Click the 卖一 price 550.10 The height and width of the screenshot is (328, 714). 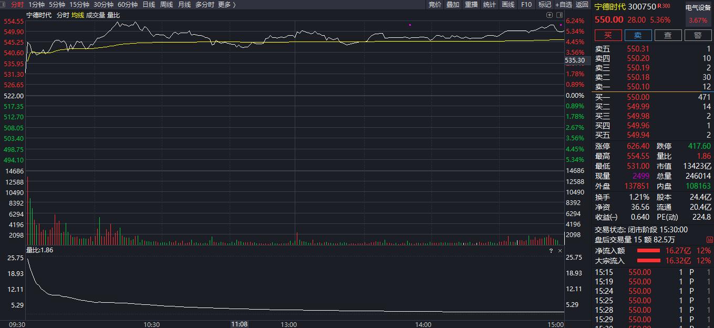click(638, 87)
